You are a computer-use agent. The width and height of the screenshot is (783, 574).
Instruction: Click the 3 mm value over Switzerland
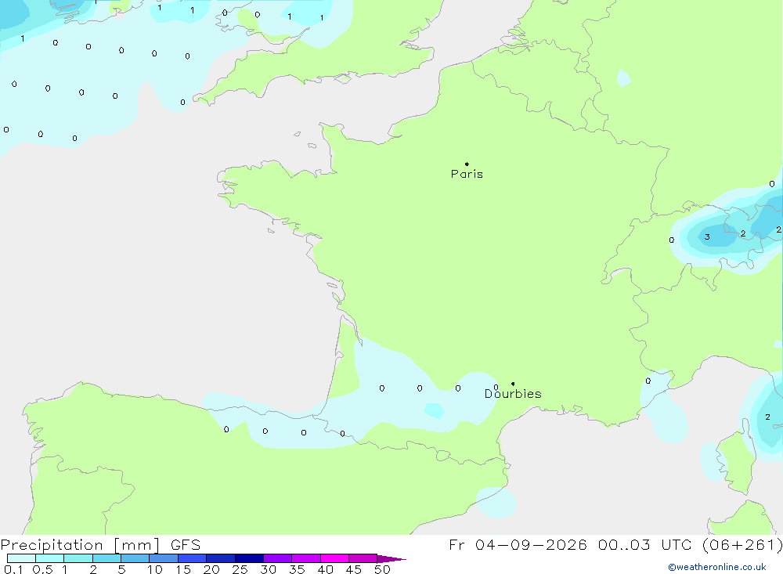(707, 236)
